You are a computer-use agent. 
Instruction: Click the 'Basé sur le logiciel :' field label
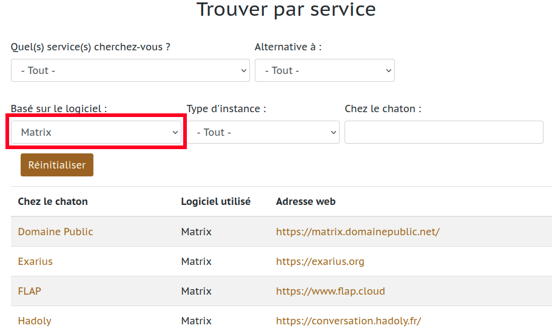coord(59,109)
